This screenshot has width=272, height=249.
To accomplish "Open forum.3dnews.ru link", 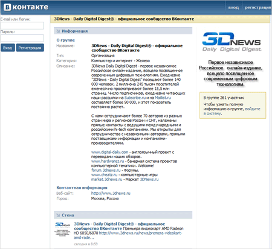I will (106, 170).
